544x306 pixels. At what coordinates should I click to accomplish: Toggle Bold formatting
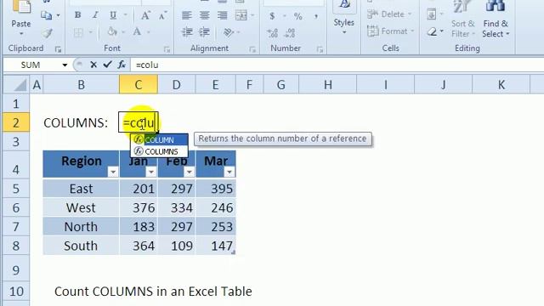point(77,15)
